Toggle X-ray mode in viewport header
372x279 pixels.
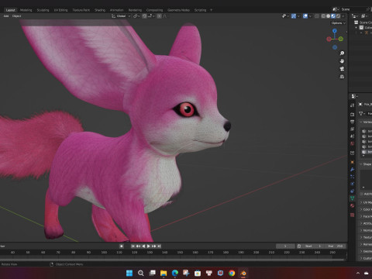317,16
